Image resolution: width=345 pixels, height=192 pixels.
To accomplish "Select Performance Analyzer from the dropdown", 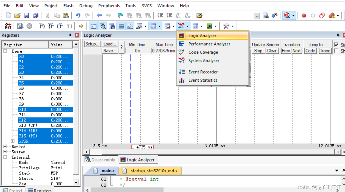I will pyautogui.click(x=213, y=44).
